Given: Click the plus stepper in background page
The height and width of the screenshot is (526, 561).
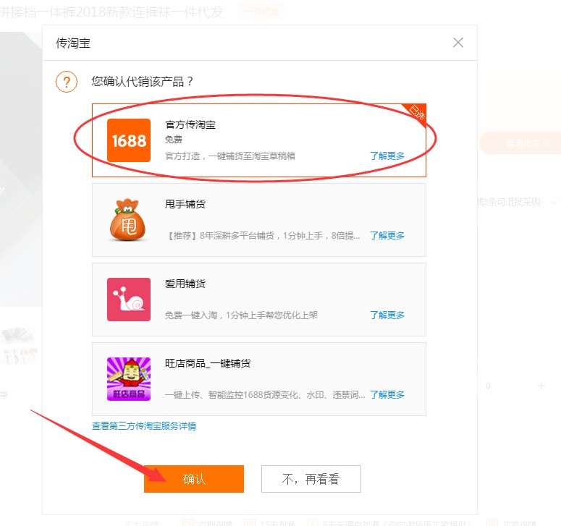Looking at the screenshot, I should (541, 386).
